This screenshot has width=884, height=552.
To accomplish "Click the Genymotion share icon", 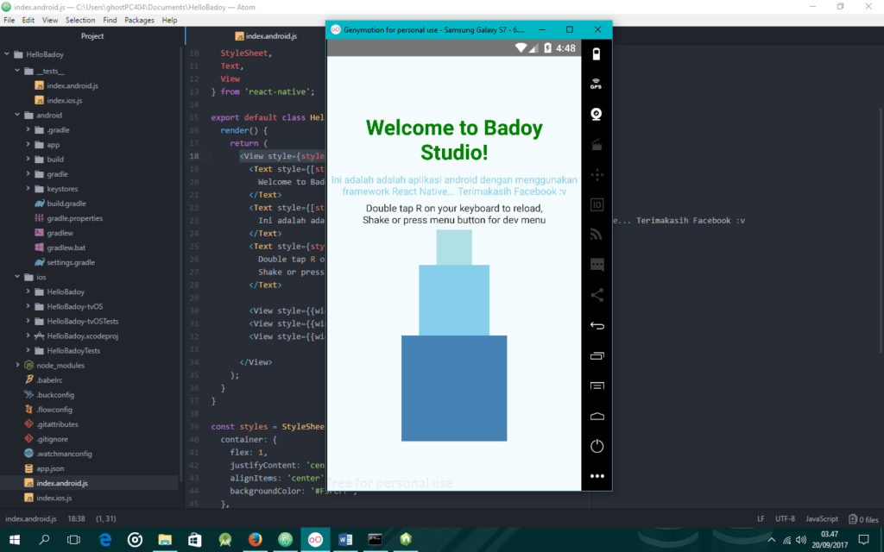I will click(597, 295).
